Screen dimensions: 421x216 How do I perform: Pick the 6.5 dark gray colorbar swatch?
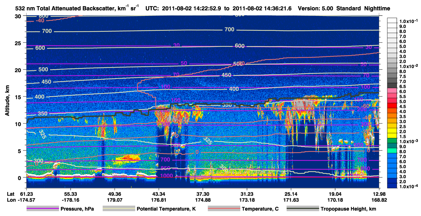coord(393,86)
